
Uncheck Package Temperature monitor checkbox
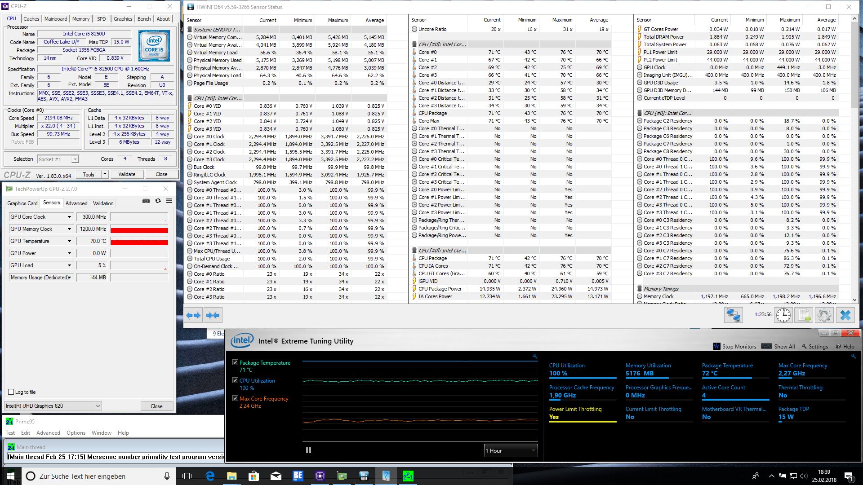tap(235, 362)
